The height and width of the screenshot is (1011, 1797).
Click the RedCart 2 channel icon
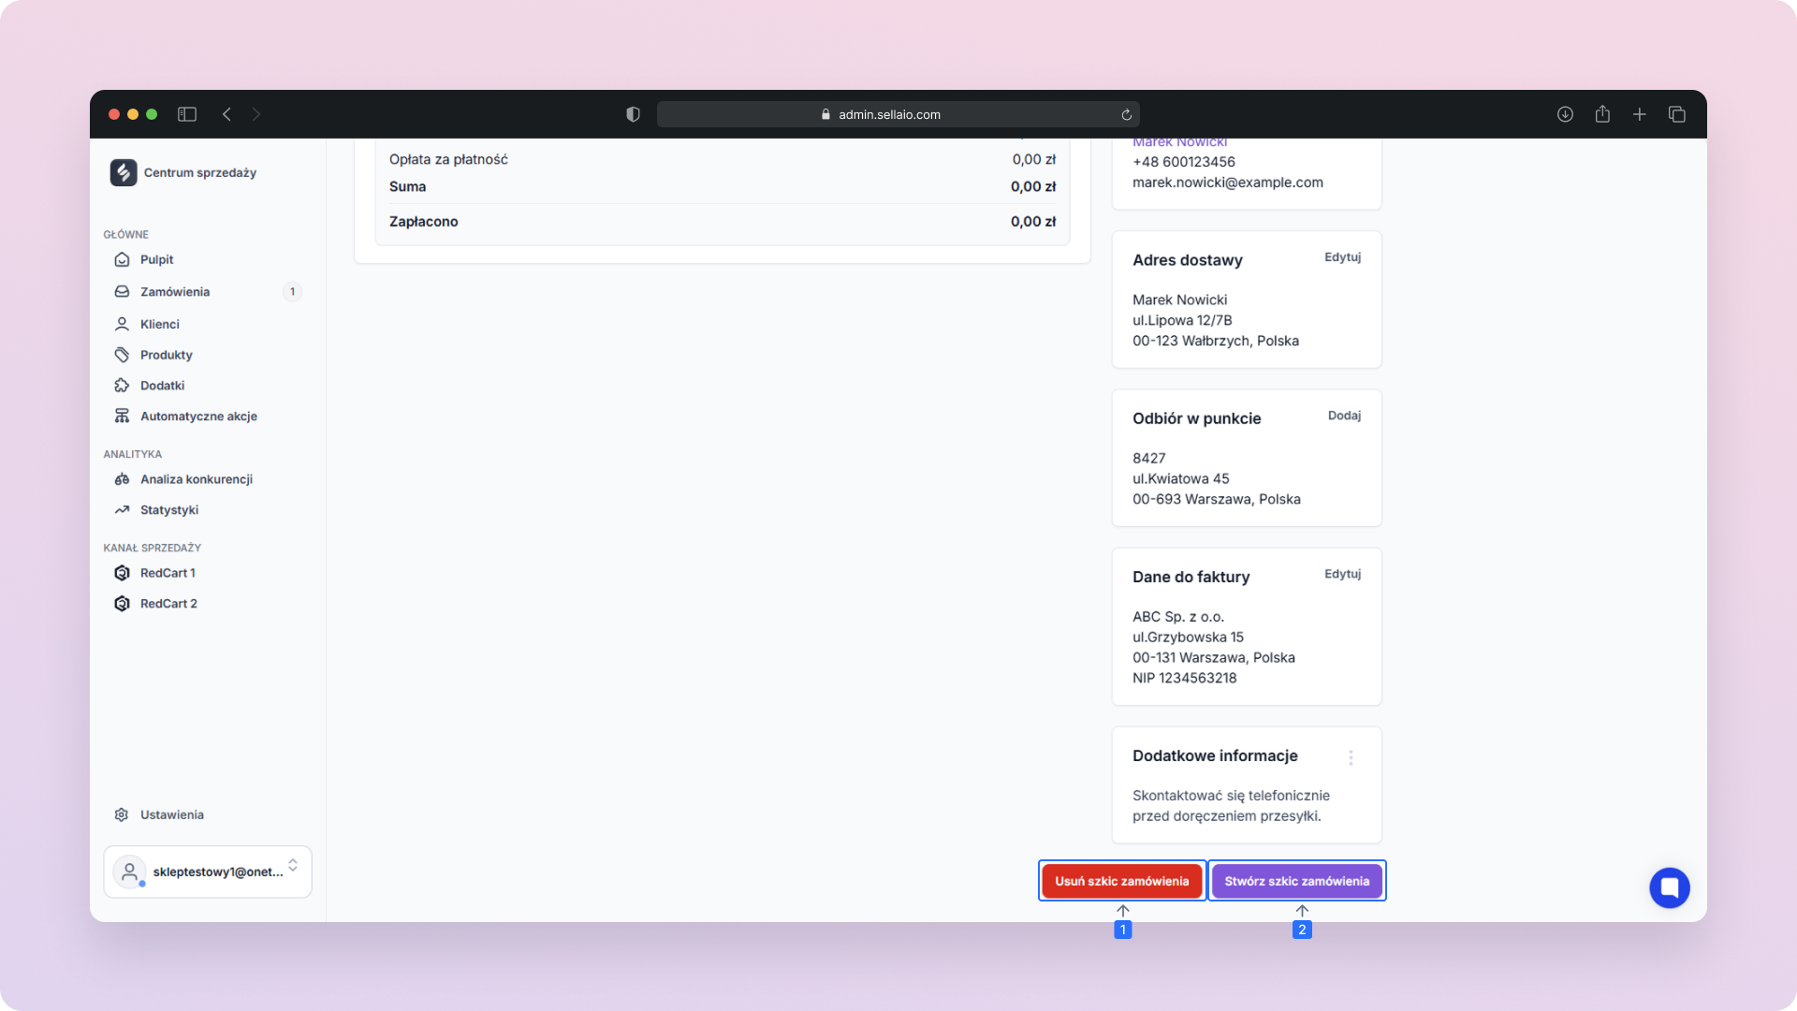(x=122, y=604)
